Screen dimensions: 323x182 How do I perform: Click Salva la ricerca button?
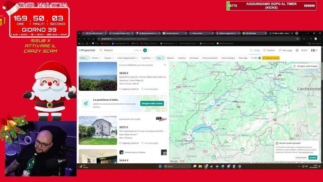(x=271, y=58)
